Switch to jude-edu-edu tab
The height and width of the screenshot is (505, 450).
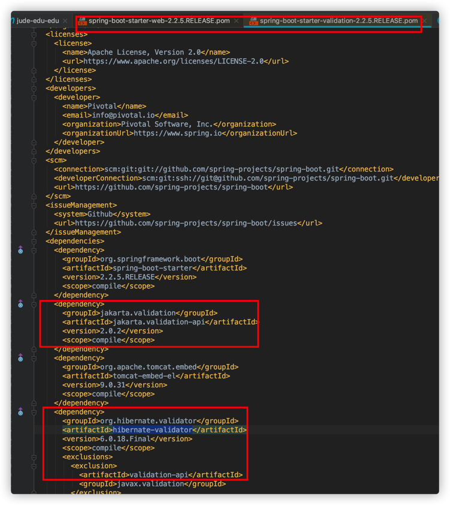coord(38,21)
